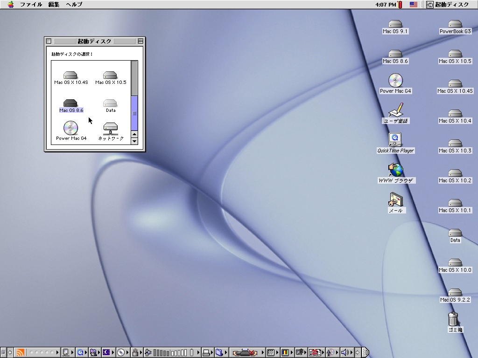Open blue folder module in Control Strip
The height and width of the screenshot is (358, 478).
[x=221, y=352]
